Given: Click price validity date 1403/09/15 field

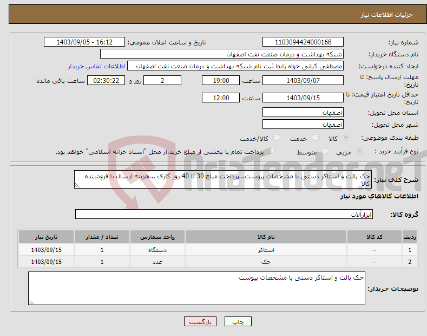Looking at the screenshot, I should point(303,98).
